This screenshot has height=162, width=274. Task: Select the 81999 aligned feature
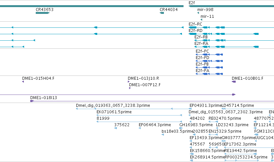(139, 122)
